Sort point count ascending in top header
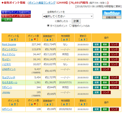 point(32,39)
